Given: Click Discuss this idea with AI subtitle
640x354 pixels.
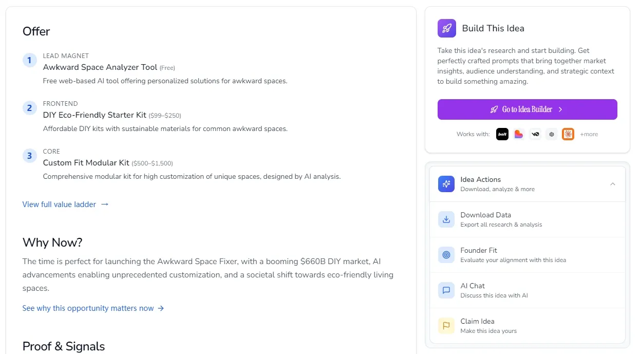Looking at the screenshot, I should click(494, 295).
